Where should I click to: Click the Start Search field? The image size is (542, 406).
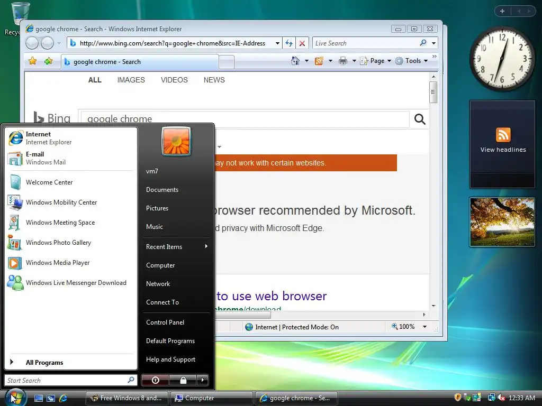pos(71,380)
